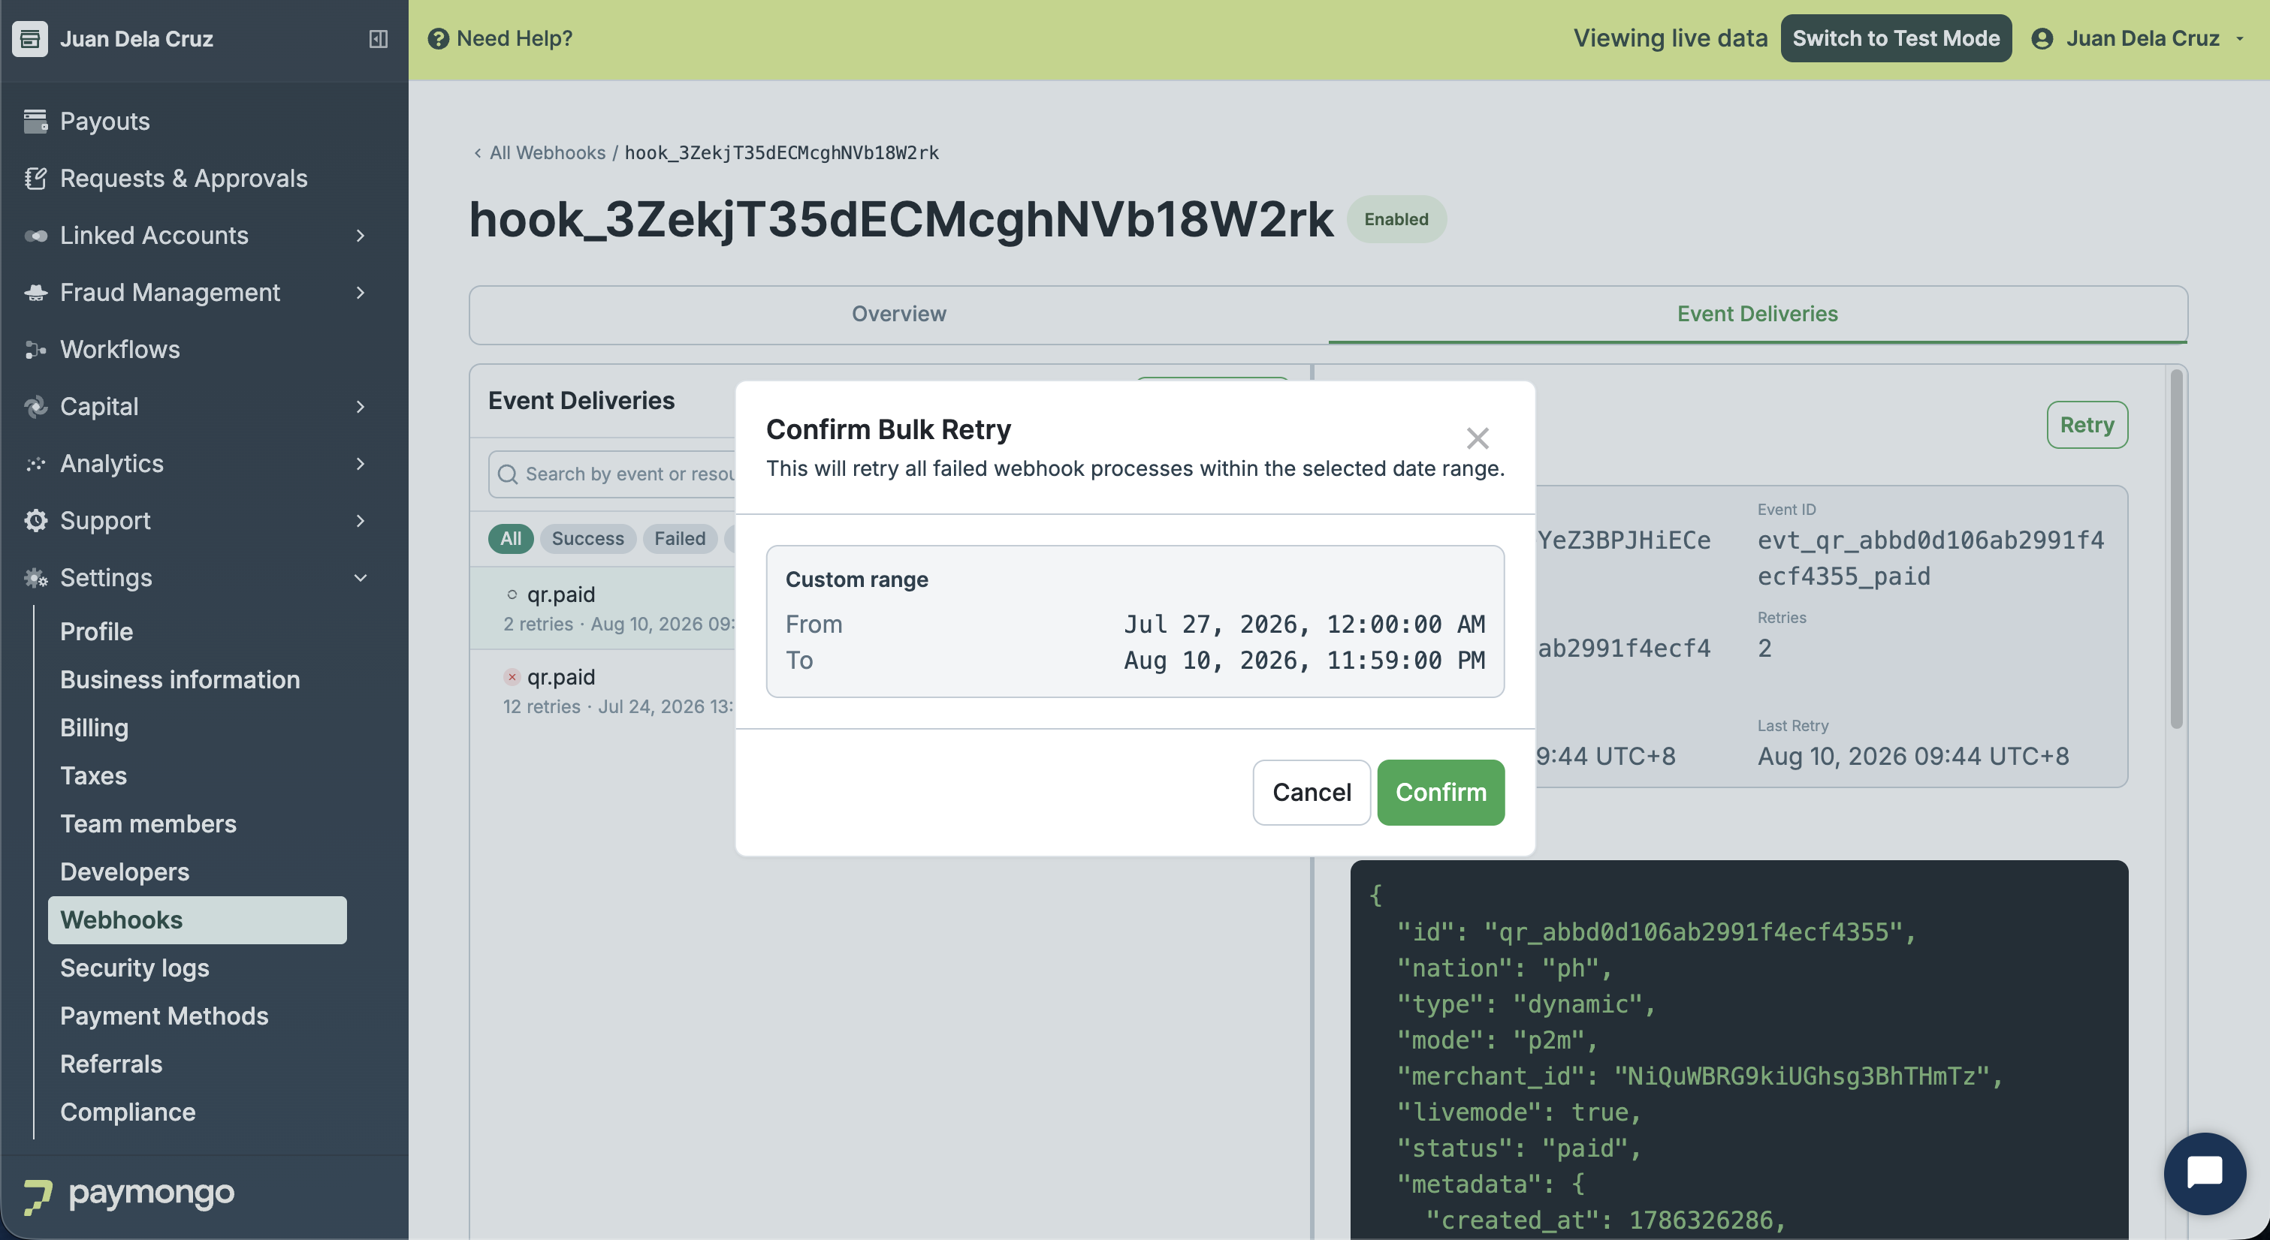Open Security logs
The width and height of the screenshot is (2270, 1240).
tap(134, 968)
